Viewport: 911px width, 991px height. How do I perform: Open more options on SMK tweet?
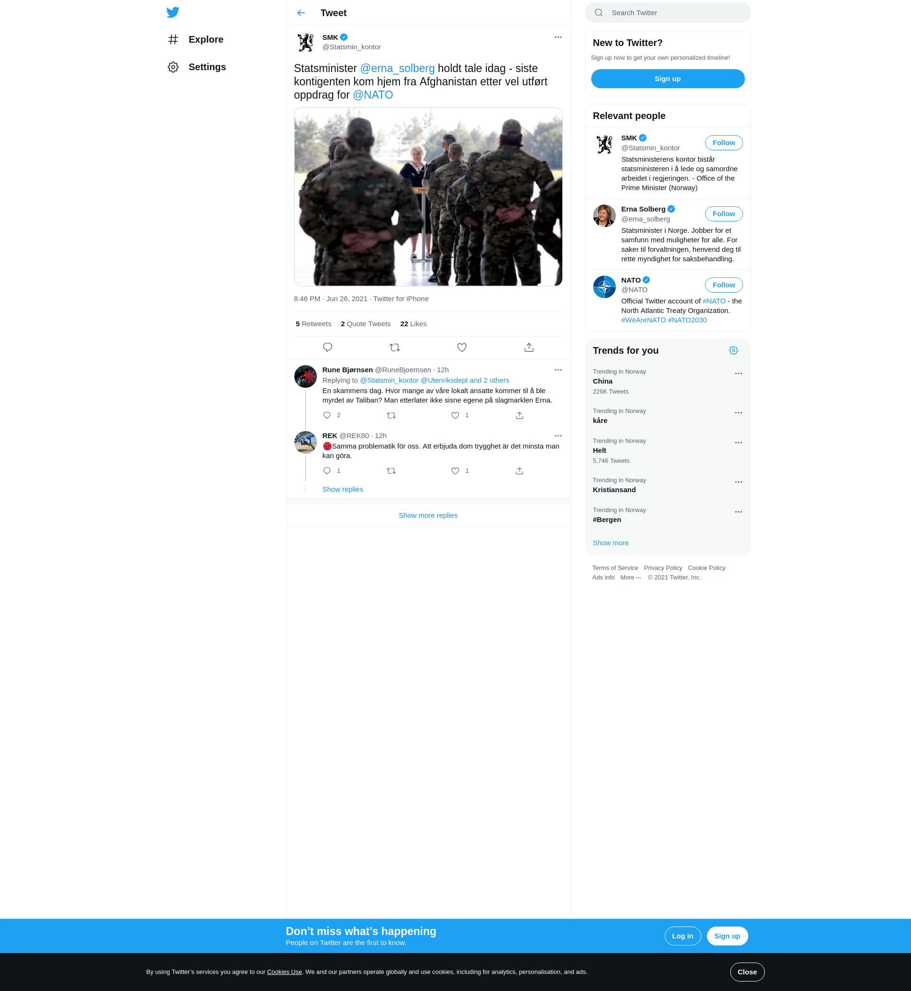point(558,37)
